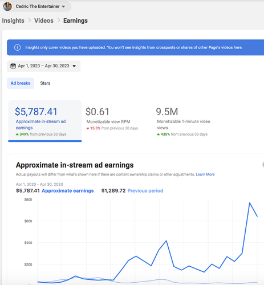Open the Apr 1 – Apr 30, 2023 date range dropdown
Screen dimensions: 264x285
tap(43, 66)
